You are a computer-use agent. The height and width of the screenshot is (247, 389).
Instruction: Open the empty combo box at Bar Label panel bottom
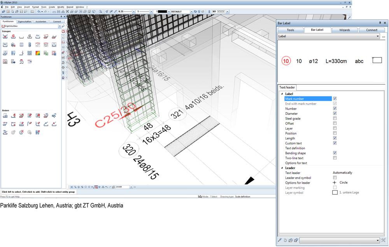tap(340, 240)
